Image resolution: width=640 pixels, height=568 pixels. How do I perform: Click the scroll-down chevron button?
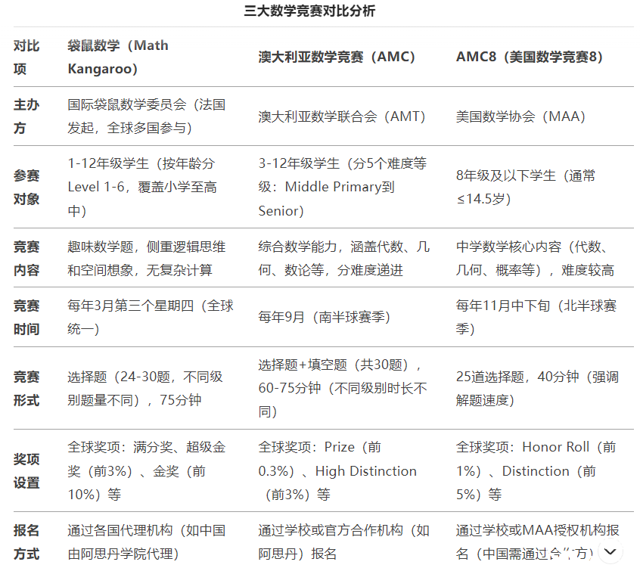click(610, 551)
